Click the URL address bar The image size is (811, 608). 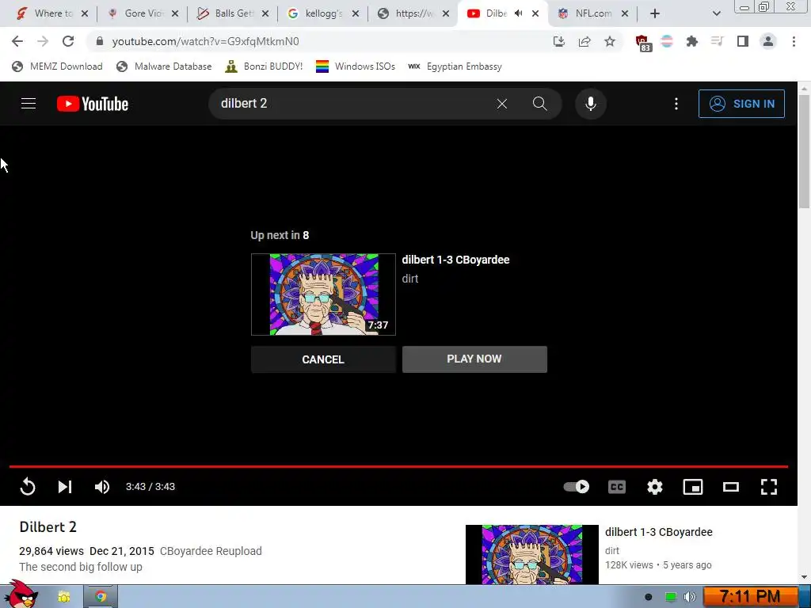pyautogui.click(x=321, y=41)
